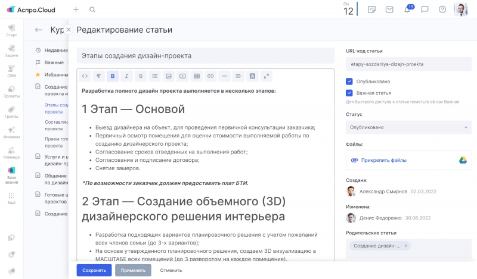Add a hyperlink with the link icon
Viewport: 477px width, 279px height.
coord(210,76)
